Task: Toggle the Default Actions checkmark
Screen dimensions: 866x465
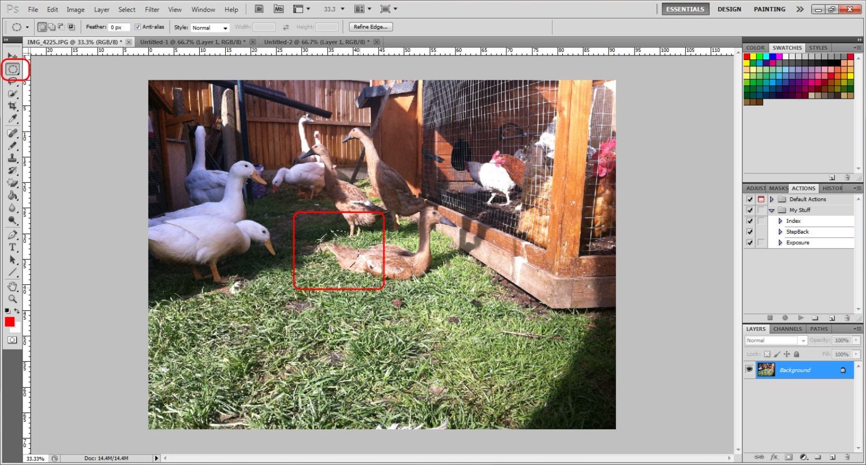Action: tap(749, 199)
